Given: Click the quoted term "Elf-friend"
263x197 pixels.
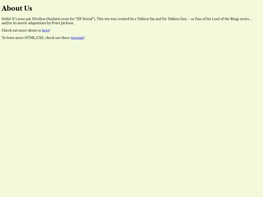Looking at the screenshot, I should pos(85,19).
